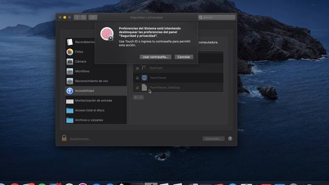Toggle the TeamViewer_Desktop checkbox
The width and height of the screenshot is (329, 185).
pyautogui.click(x=137, y=88)
